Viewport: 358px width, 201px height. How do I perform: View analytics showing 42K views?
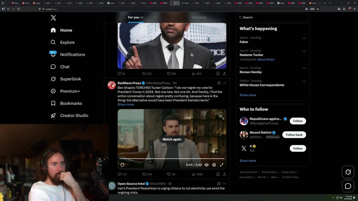click(196, 74)
